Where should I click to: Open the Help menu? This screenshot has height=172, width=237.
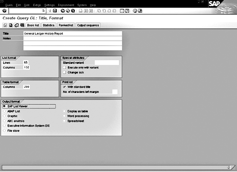click(x=93, y=5)
